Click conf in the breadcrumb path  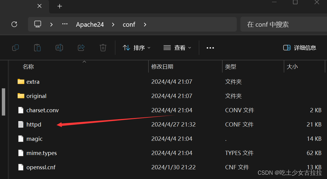pyautogui.click(x=129, y=25)
